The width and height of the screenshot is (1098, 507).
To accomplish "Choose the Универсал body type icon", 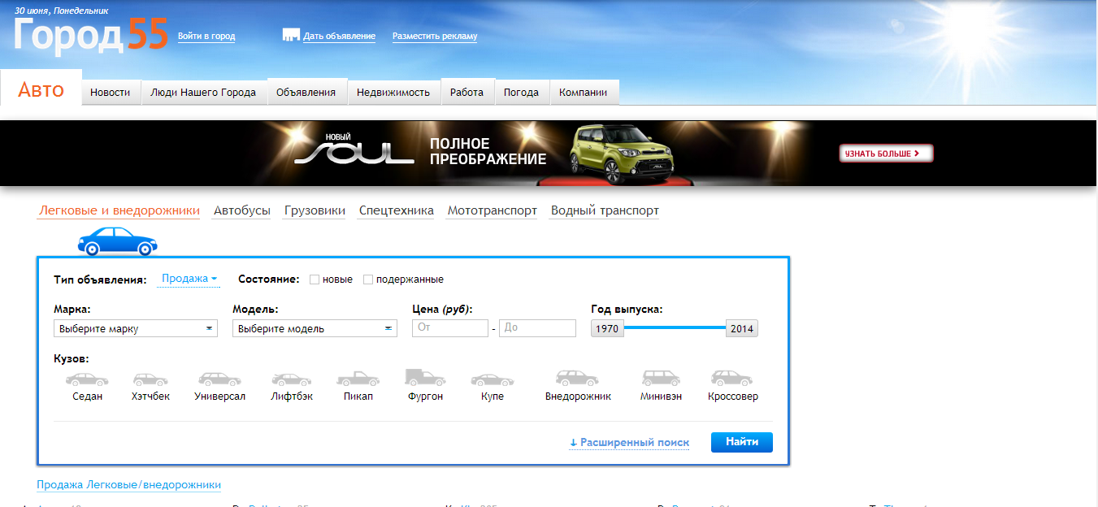I will pos(219,379).
